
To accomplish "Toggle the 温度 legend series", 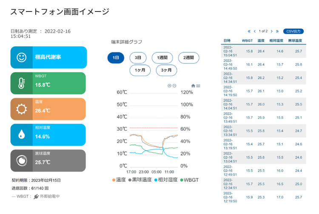I will [x=119, y=180].
